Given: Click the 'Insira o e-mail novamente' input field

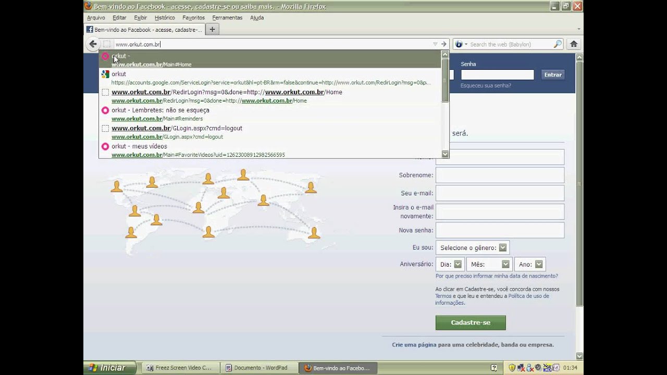Looking at the screenshot, I should pos(500,211).
